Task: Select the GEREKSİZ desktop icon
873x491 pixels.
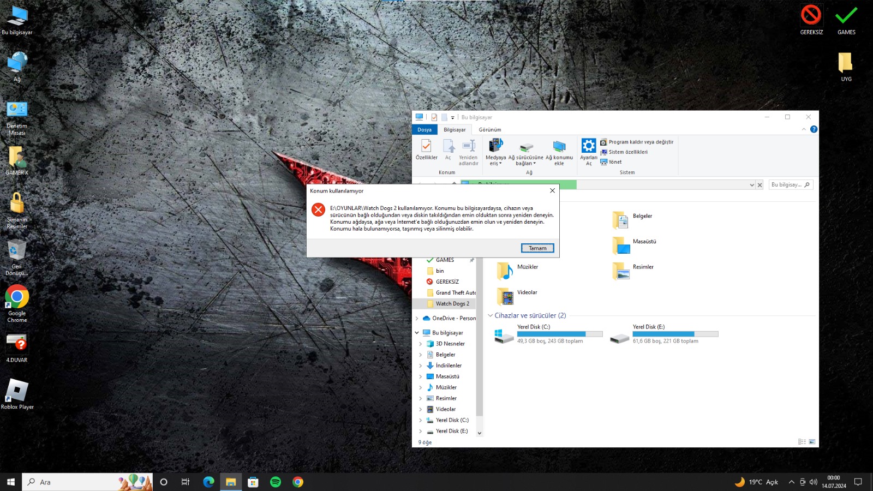Action: [811, 20]
